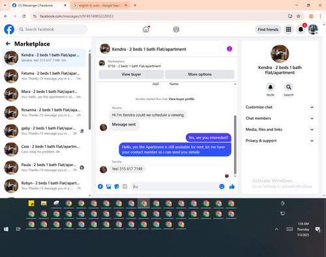Viewport: 326px width, 257px height.
Task: Open the gaby conversation
Action: point(44,131)
